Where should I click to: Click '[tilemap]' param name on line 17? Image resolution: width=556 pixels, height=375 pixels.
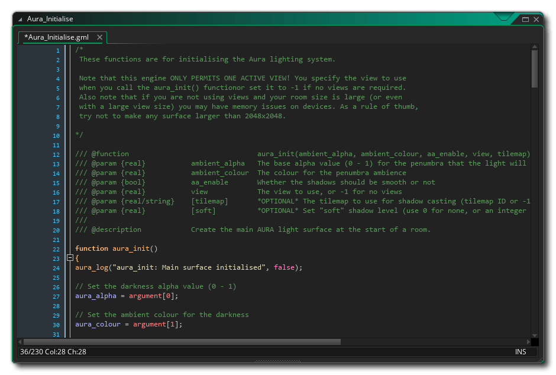[x=209, y=201]
